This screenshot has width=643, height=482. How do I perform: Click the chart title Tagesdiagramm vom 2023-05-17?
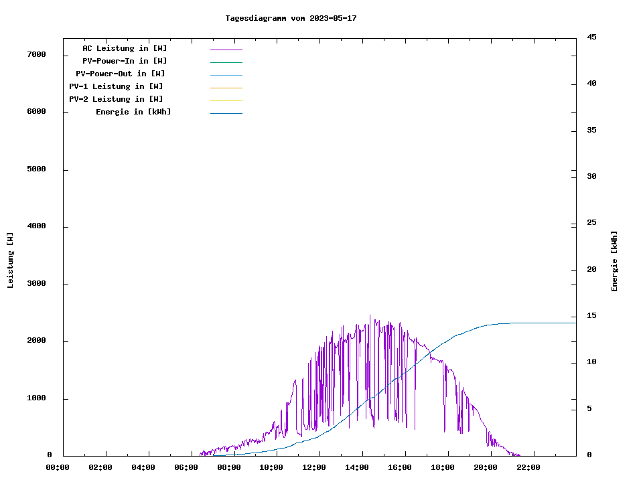click(x=291, y=18)
